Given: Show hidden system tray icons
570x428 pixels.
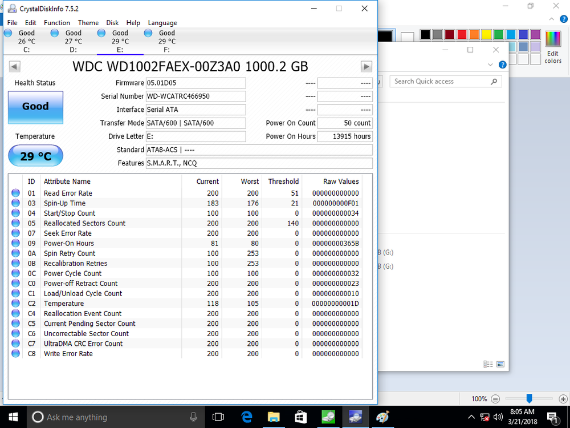Looking at the screenshot, I should pos(471,417).
